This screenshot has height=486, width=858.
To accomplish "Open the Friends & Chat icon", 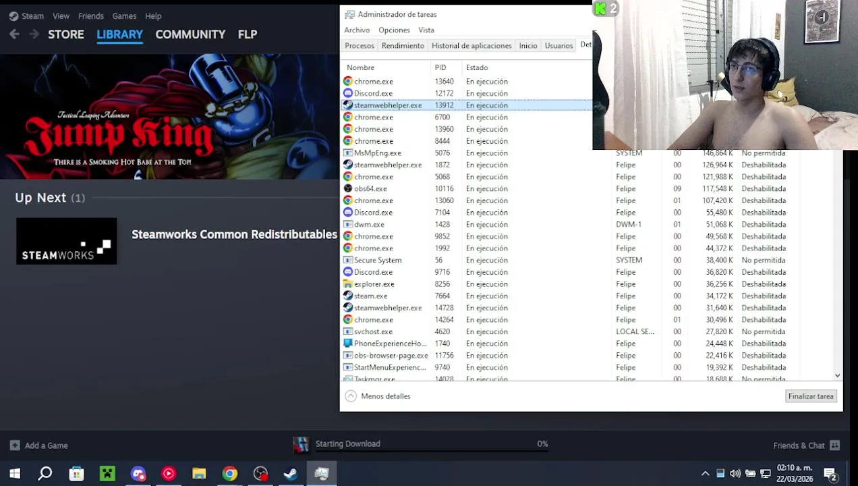I will click(x=834, y=446).
